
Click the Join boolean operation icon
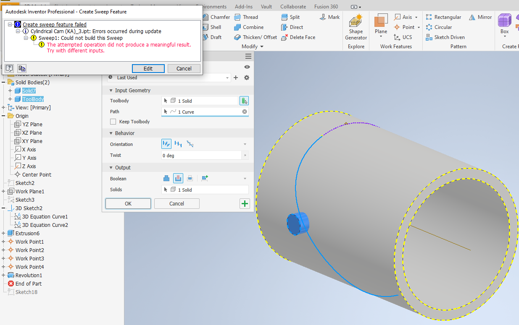(x=166, y=178)
